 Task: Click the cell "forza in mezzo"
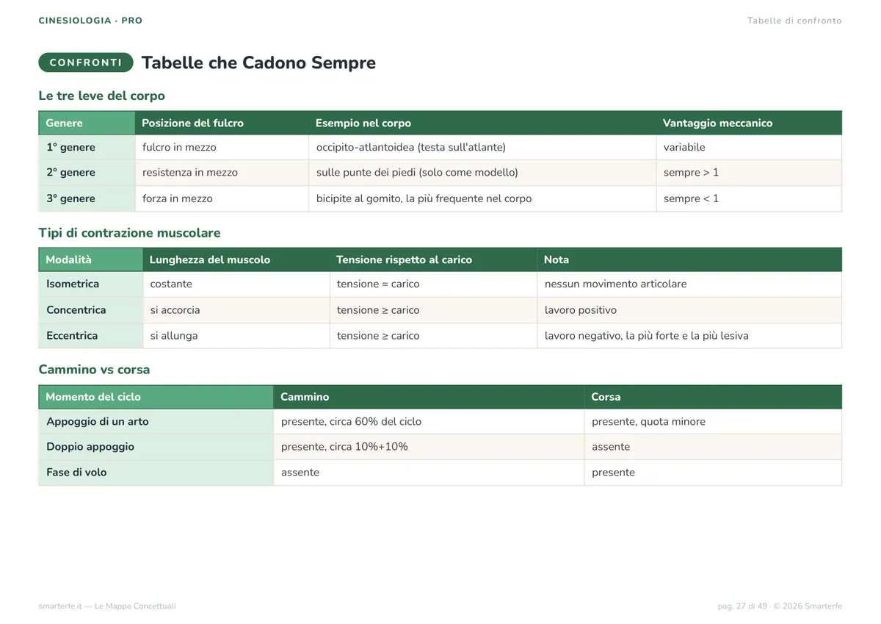(x=222, y=198)
